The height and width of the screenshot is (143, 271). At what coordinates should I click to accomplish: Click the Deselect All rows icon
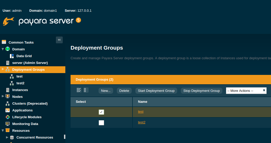86,90
